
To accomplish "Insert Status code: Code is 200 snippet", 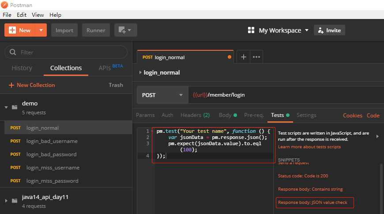I will tap(303, 176).
